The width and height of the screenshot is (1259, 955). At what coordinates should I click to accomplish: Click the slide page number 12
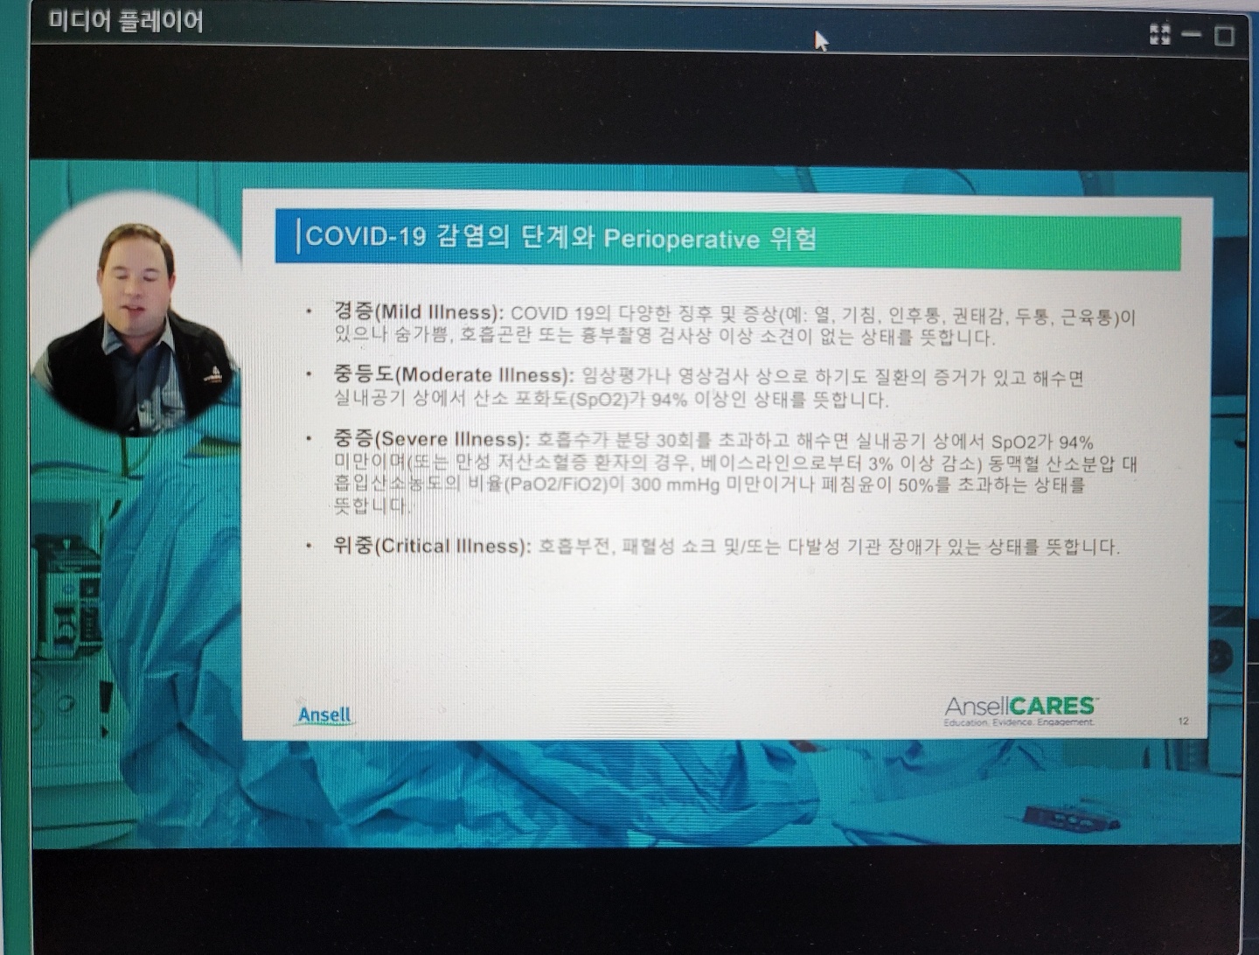[1183, 721]
